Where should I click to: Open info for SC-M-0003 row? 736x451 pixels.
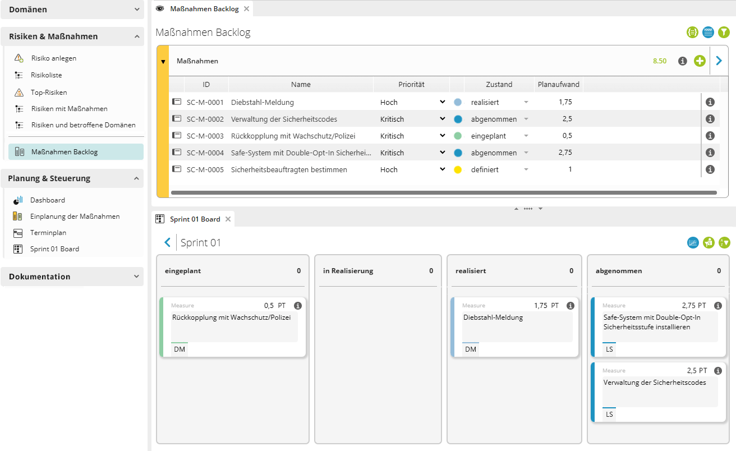click(710, 136)
